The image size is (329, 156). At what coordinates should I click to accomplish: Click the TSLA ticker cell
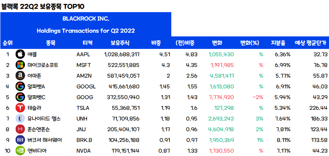[83, 108]
